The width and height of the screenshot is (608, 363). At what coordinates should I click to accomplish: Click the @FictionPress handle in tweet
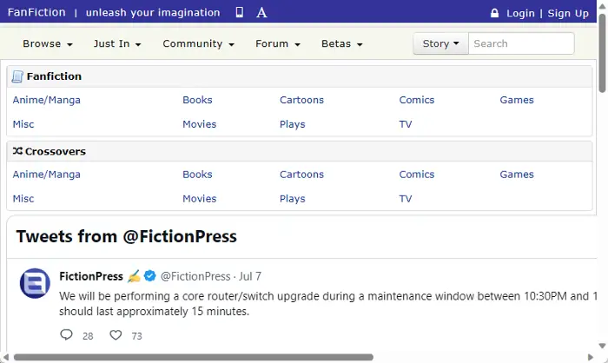[195, 276]
